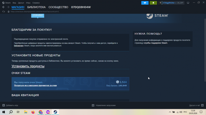Open the purple mask app in the taskbar
206x115 pixels.
point(48,112)
